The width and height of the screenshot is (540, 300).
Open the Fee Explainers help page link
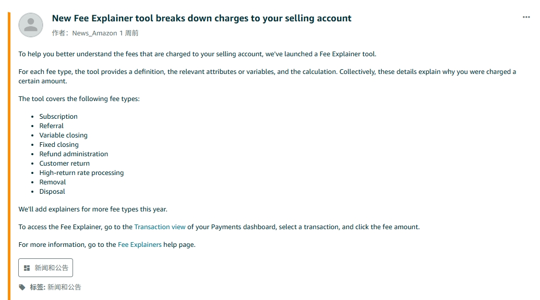[x=139, y=245]
